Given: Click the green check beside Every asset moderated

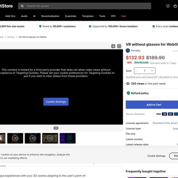Looking at the screenshot, I should click(154, 27).
